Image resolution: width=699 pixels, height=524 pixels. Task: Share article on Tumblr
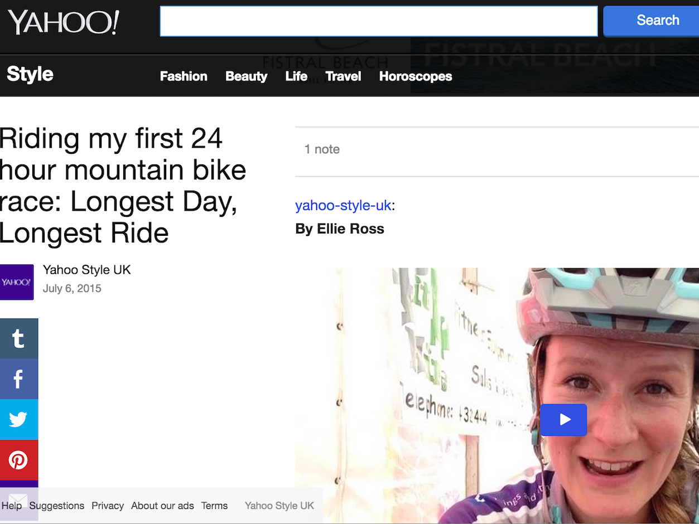tap(19, 338)
